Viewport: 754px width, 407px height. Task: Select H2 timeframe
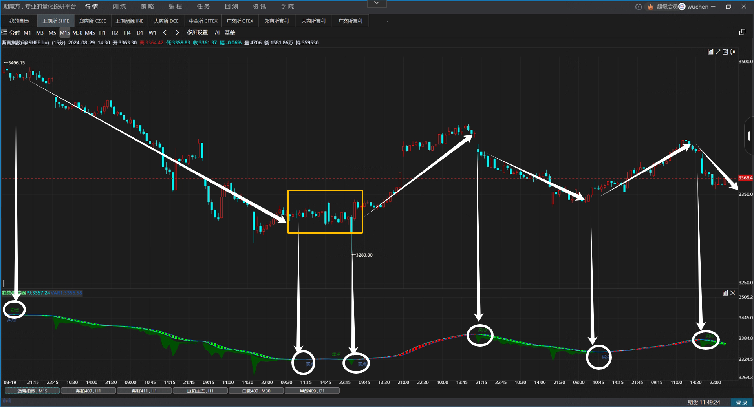[x=115, y=33]
